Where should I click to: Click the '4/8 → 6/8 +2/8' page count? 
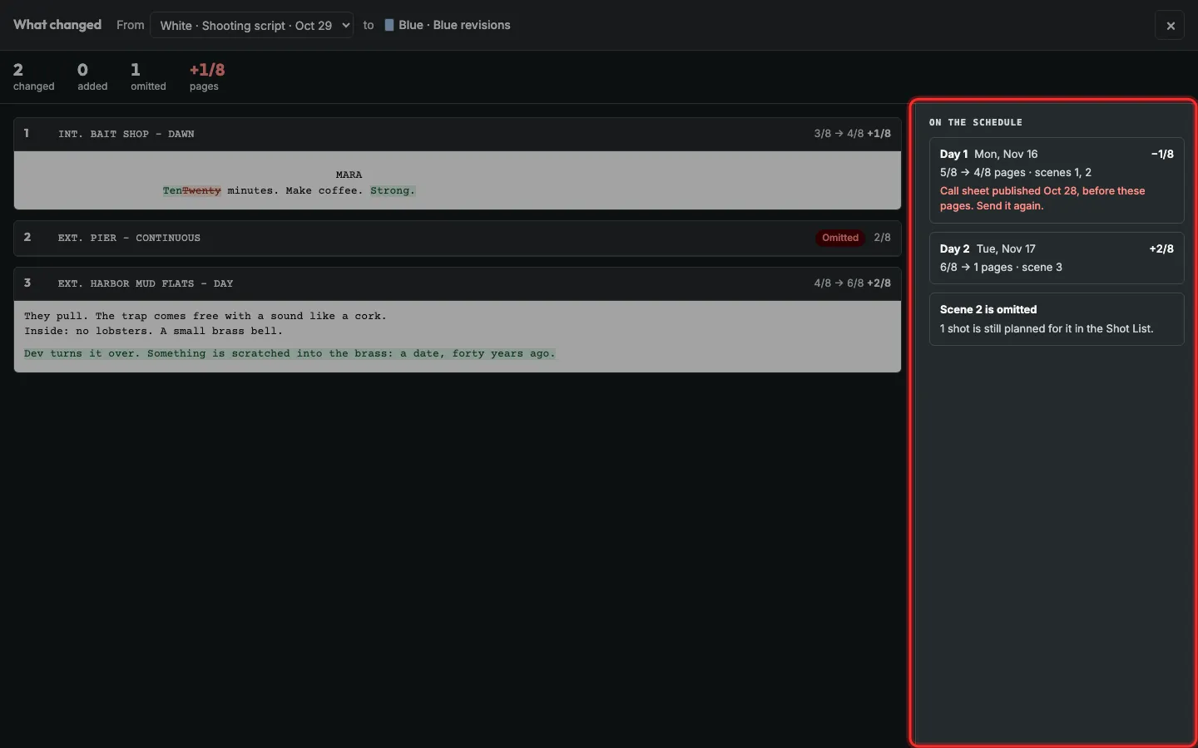pyautogui.click(x=852, y=283)
